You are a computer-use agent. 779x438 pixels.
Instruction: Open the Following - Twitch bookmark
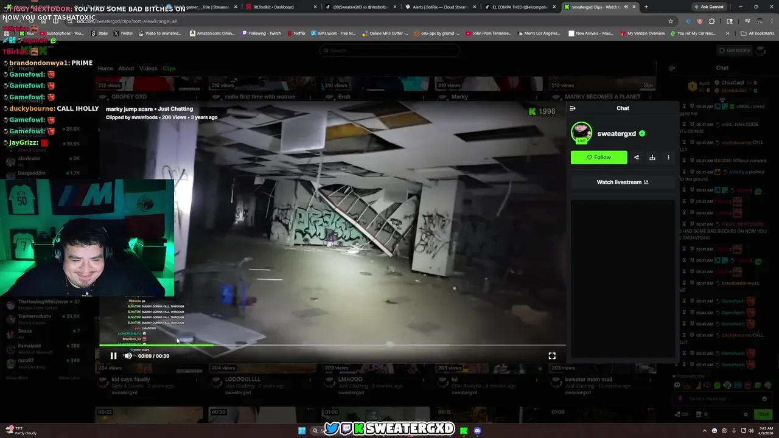[260, 33]
